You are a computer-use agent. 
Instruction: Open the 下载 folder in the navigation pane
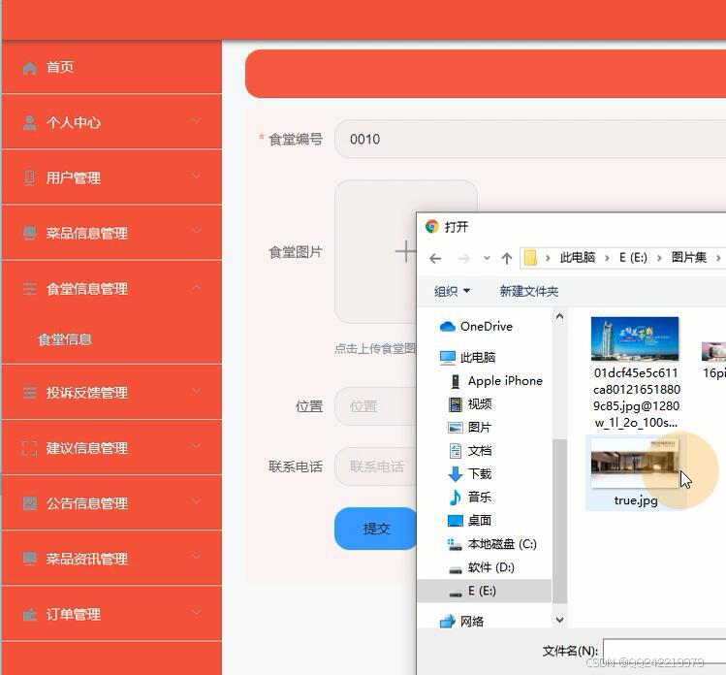[470, 473]
